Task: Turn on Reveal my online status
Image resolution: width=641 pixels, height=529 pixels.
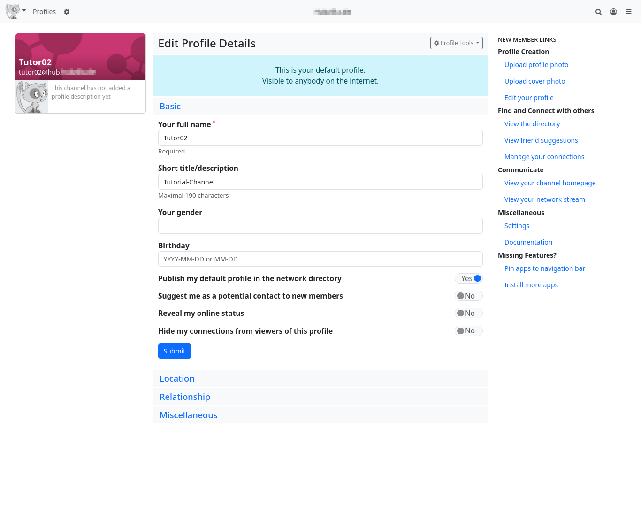Action: pos(468,313)
